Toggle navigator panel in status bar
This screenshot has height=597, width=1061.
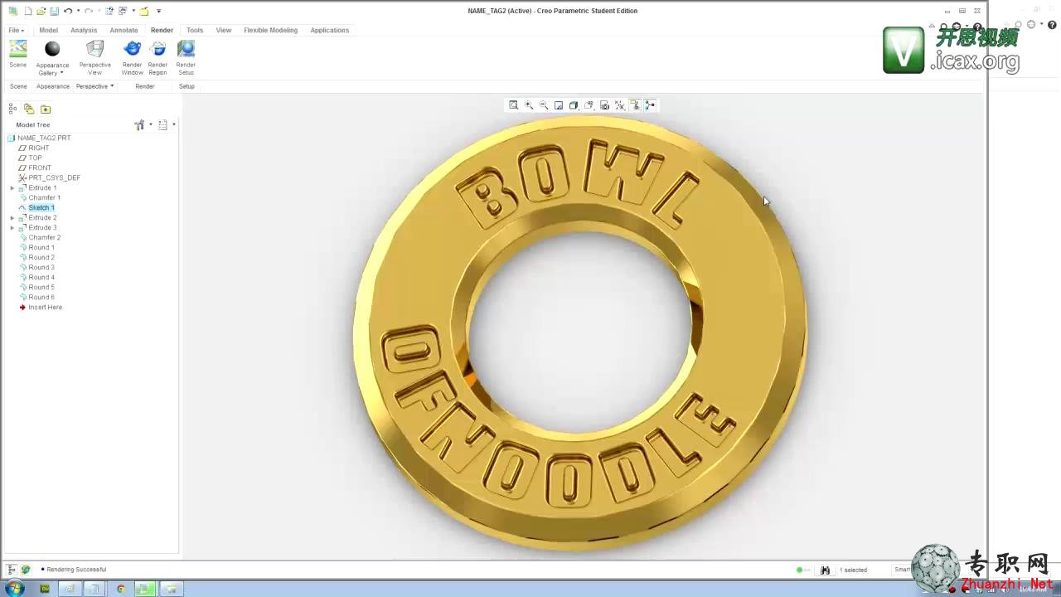[12, 570]
